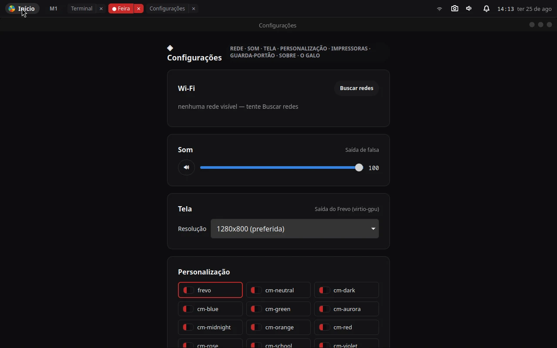The height and width of the screenshot is (348, 557).
Task: Click the Personalização section heading
Action: 204,272
